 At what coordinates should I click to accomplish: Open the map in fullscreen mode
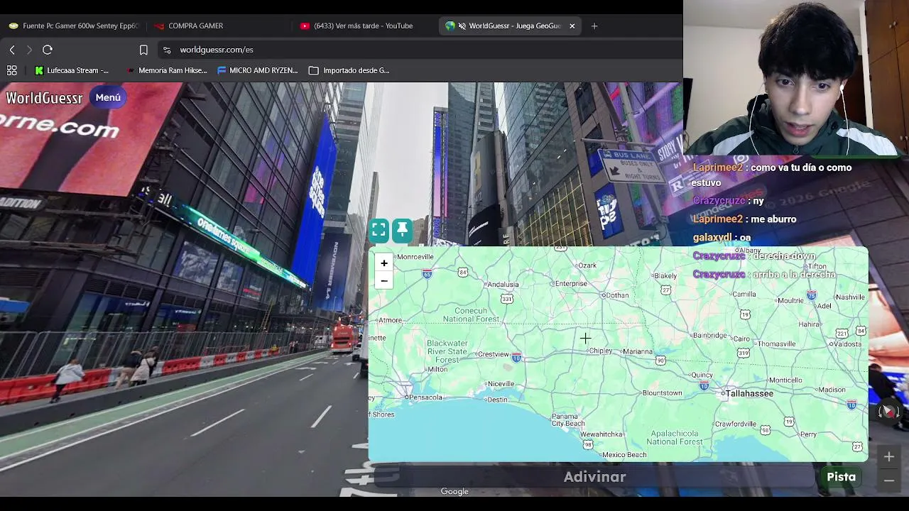coord(379,230)
